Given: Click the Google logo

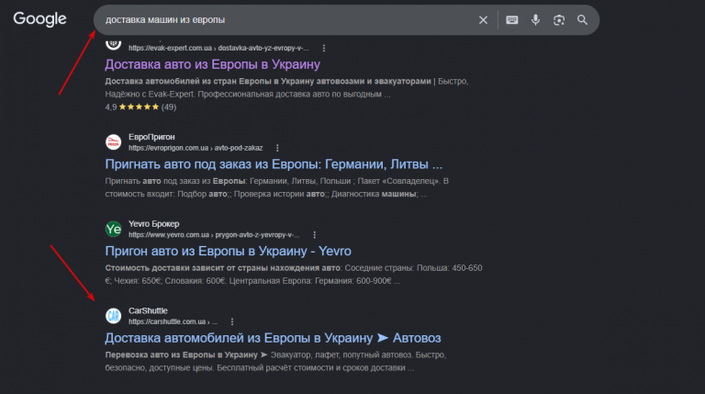Looking at the screenshot, I should (39, 19).
